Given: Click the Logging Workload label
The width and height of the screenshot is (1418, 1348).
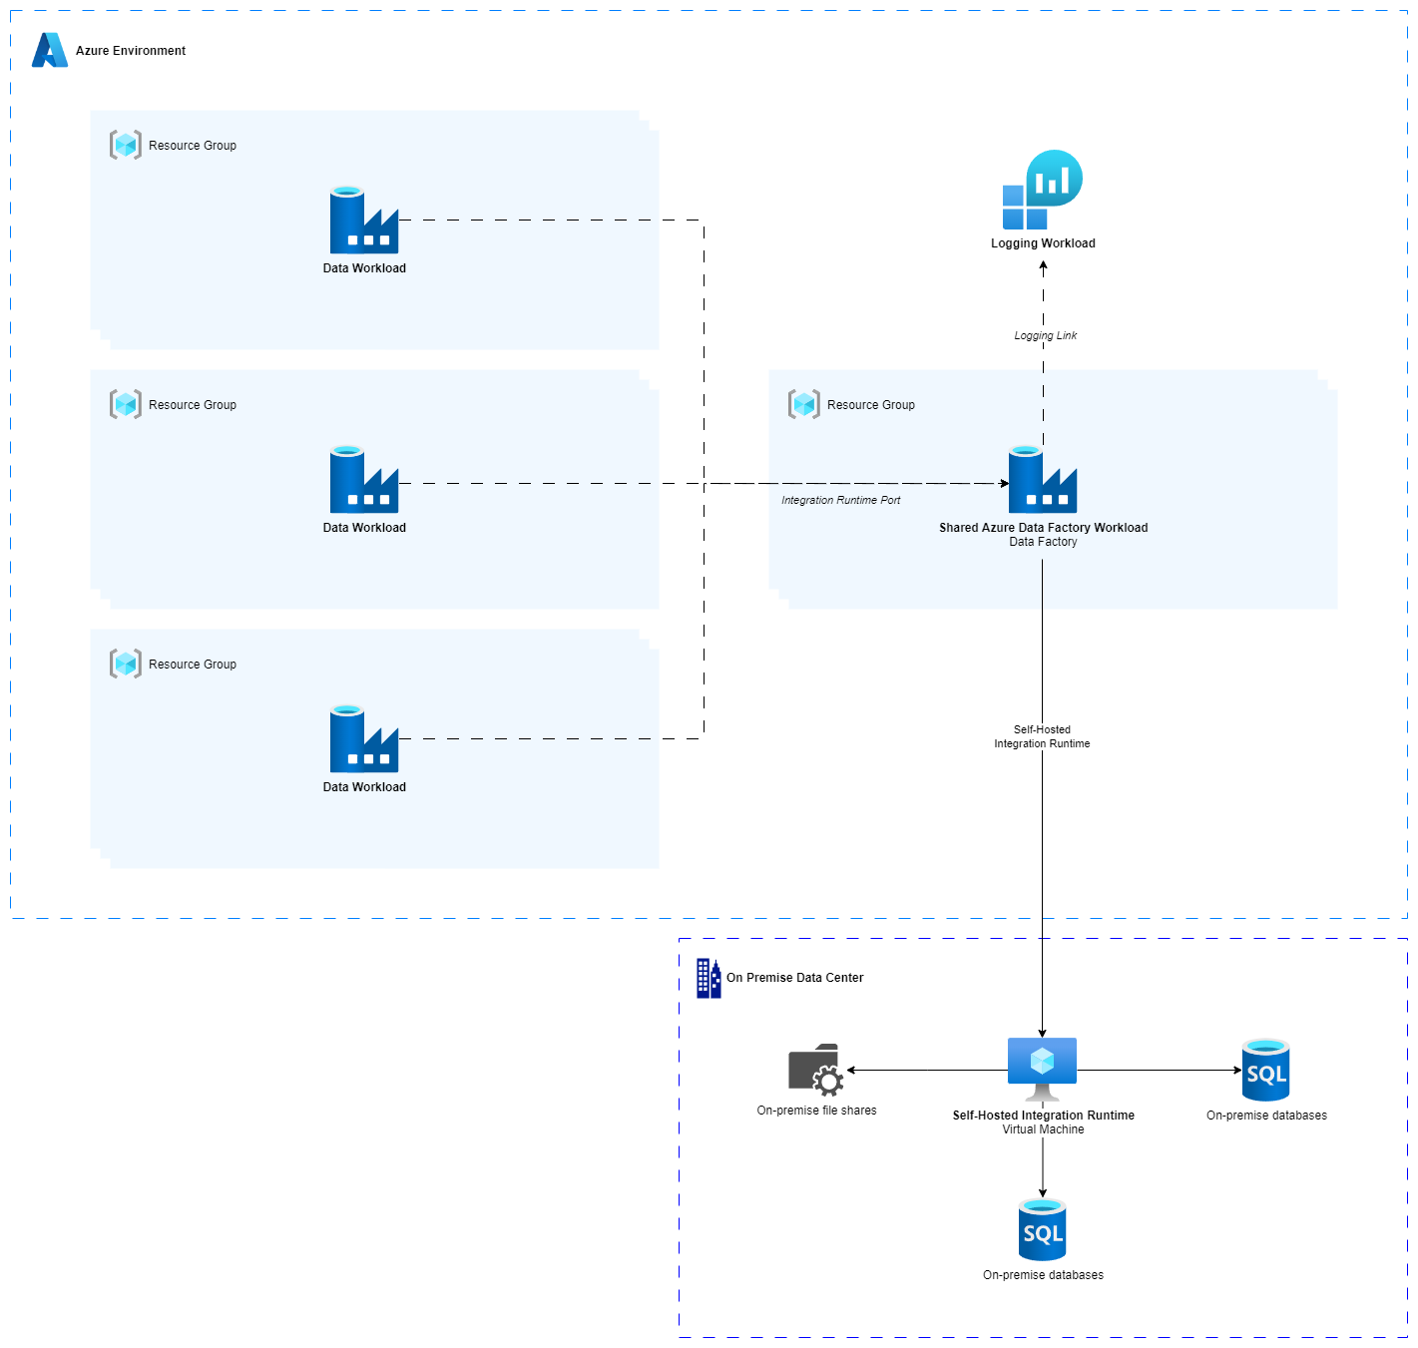Looking at the screenshot, I should 1043,243.
